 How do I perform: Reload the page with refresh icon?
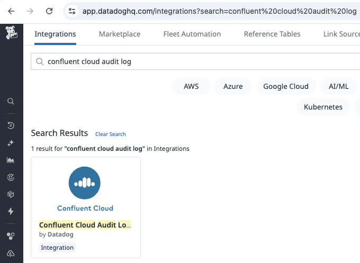49,11
